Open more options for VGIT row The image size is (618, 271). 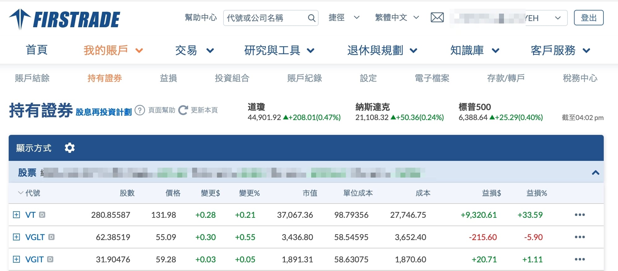(580, 259)
